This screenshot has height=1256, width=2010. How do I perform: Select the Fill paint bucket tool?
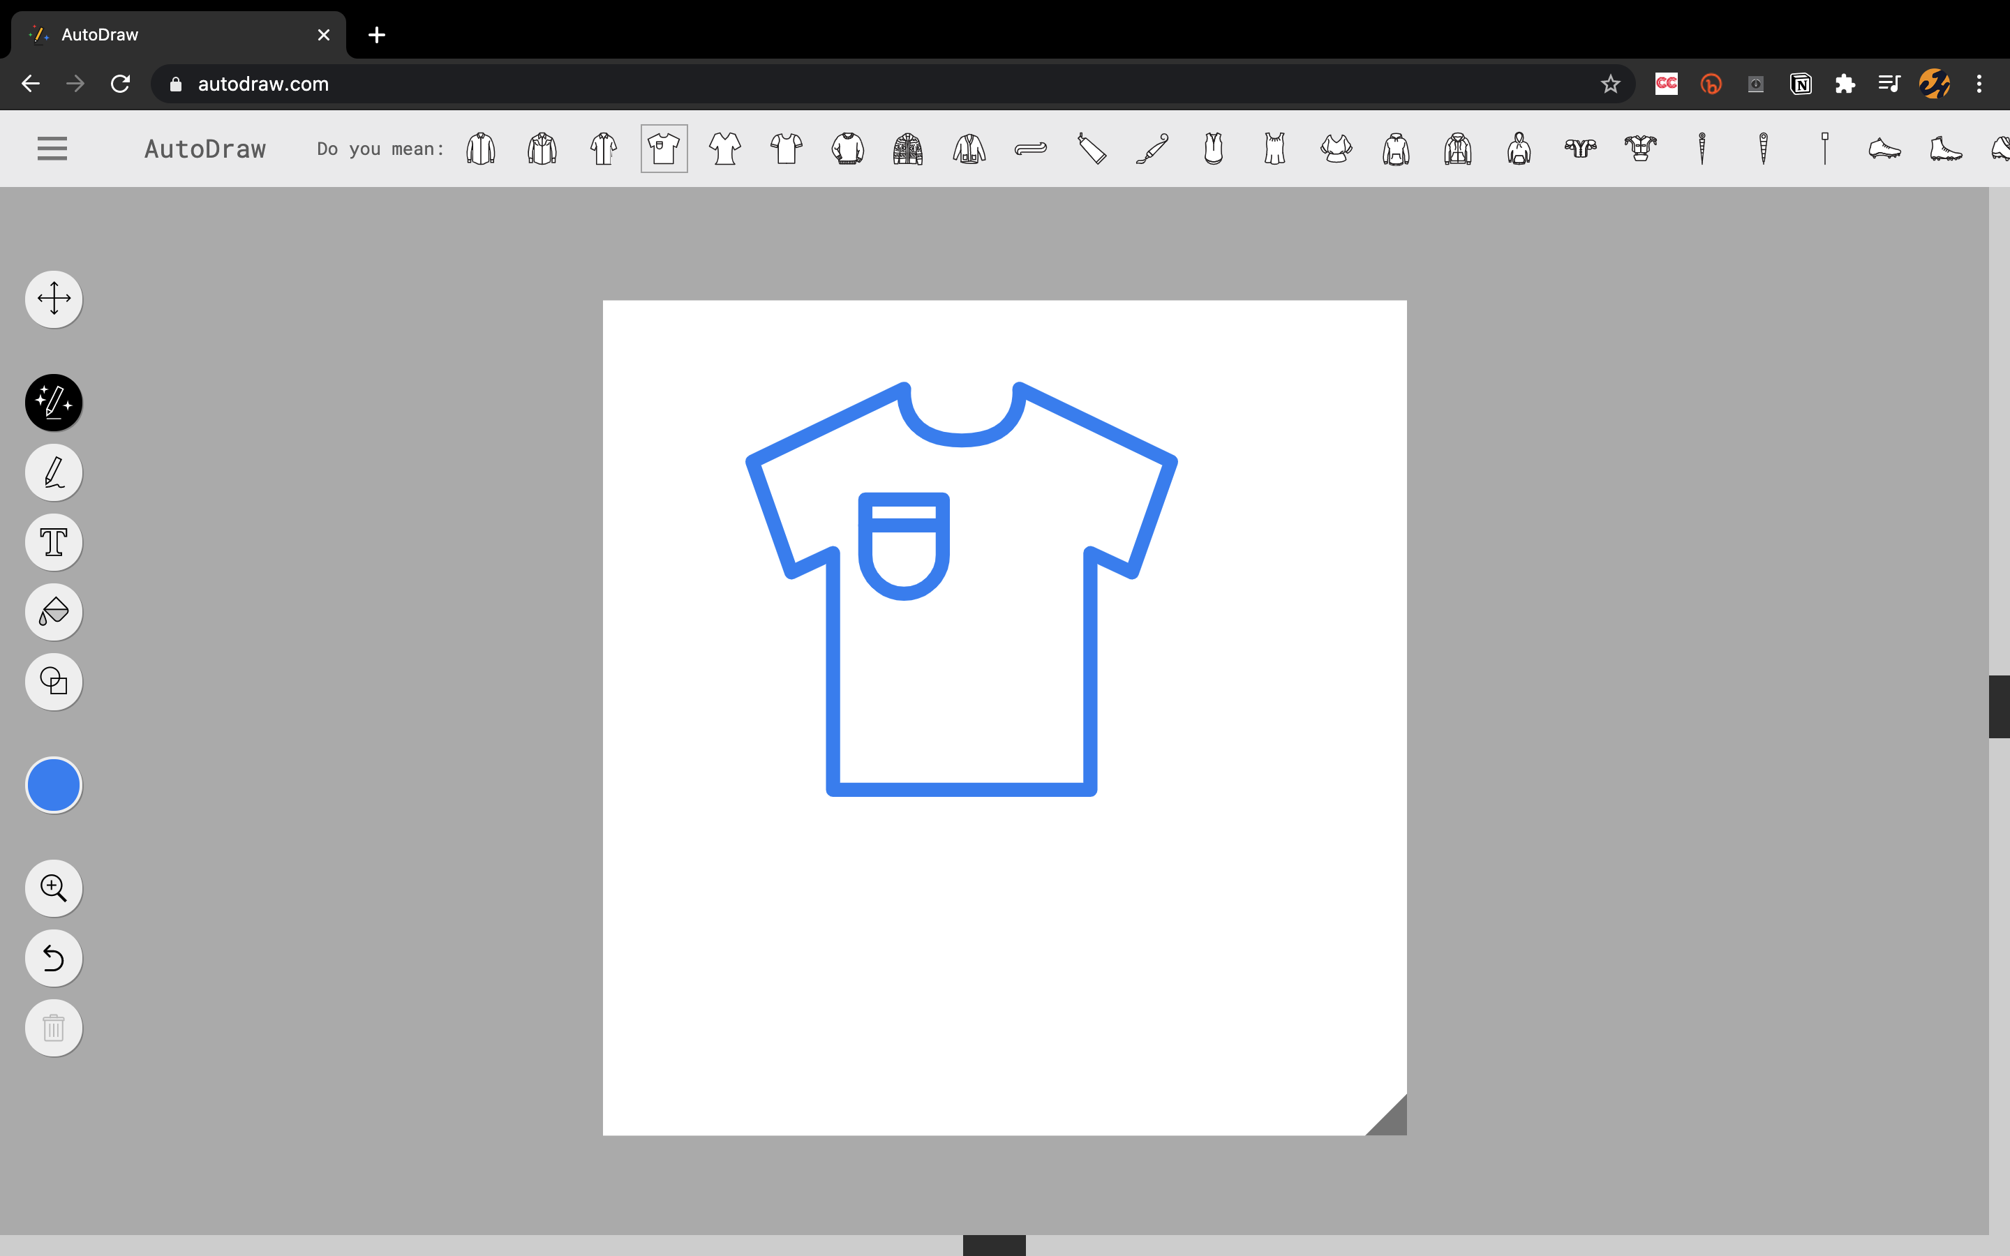point(54,612)
